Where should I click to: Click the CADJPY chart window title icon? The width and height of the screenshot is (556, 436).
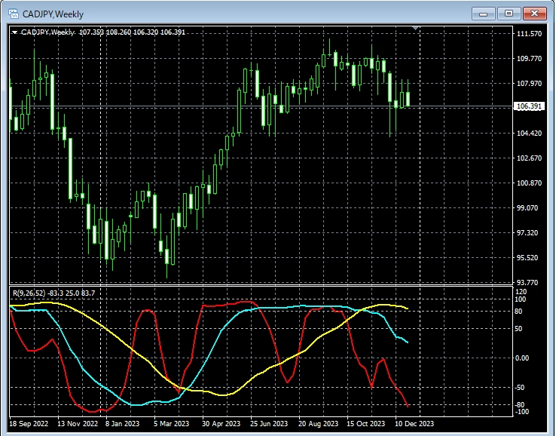click(14, 14)
